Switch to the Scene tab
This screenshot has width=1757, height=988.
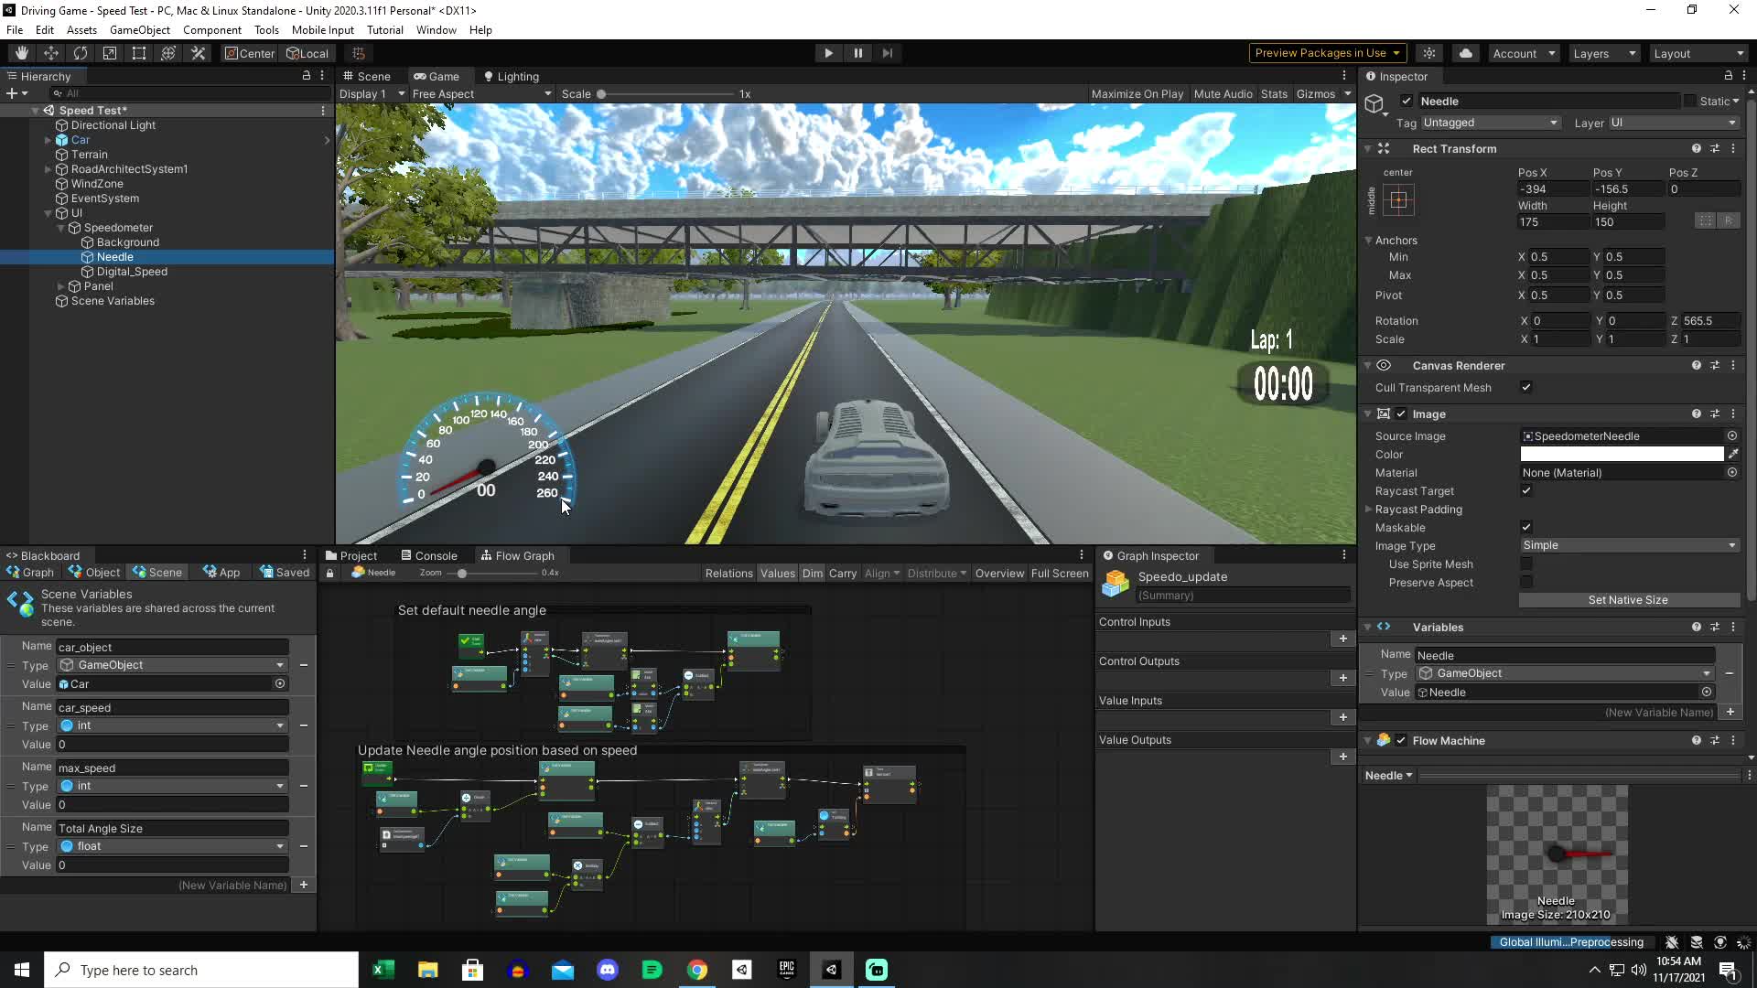pyautogui.click(x=369, y=76)
